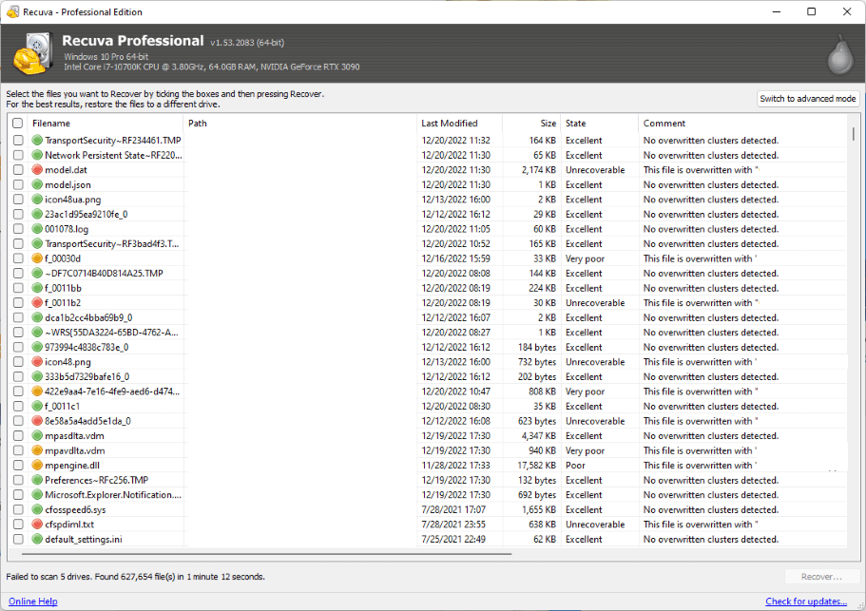866x611 pixels.
Task: Click the green status dot of TransportSecurity~RF234461.TMP
Action: pyautogui.click(x=37, y=141)
